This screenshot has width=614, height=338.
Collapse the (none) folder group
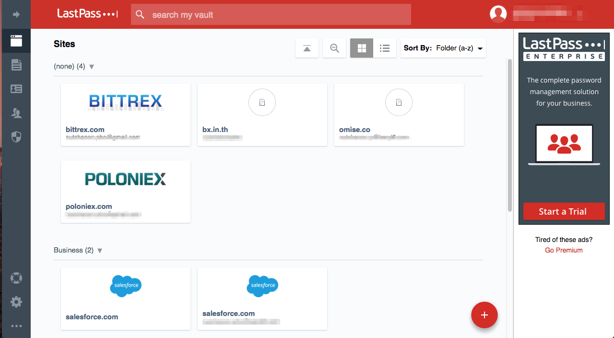point(92,67)
